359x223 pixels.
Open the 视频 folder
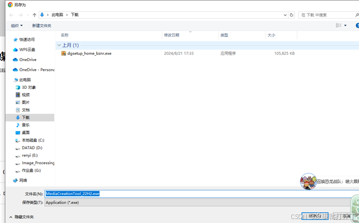26,95
